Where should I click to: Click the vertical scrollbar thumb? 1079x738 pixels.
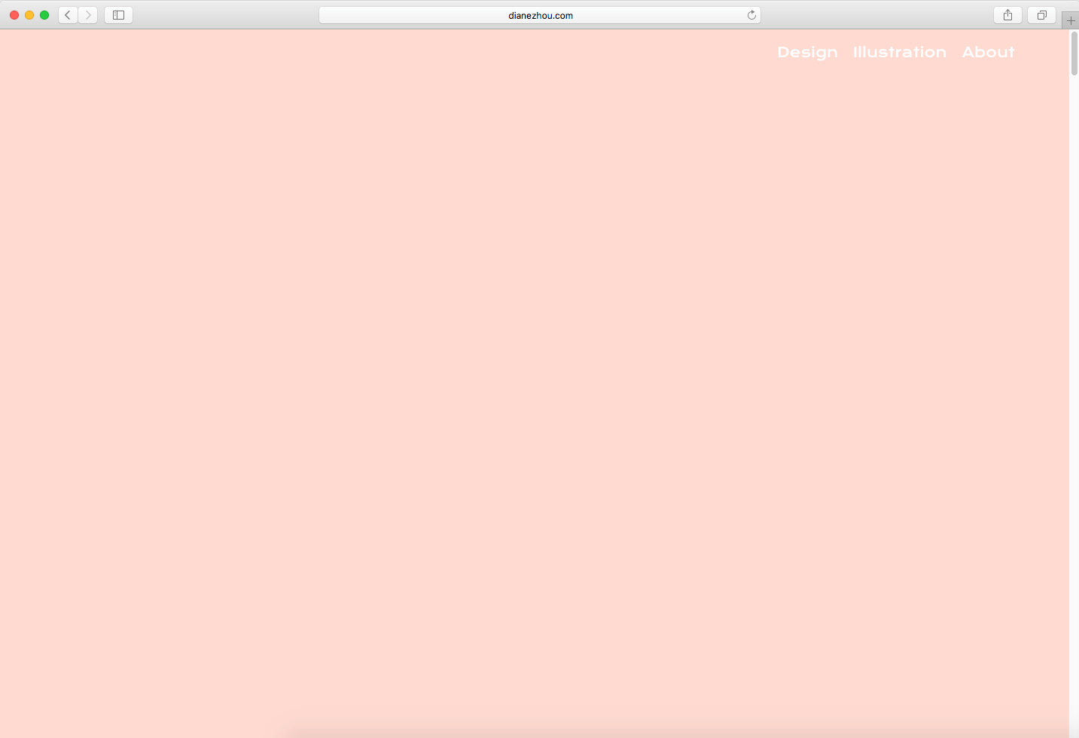tap(1074, 53)
